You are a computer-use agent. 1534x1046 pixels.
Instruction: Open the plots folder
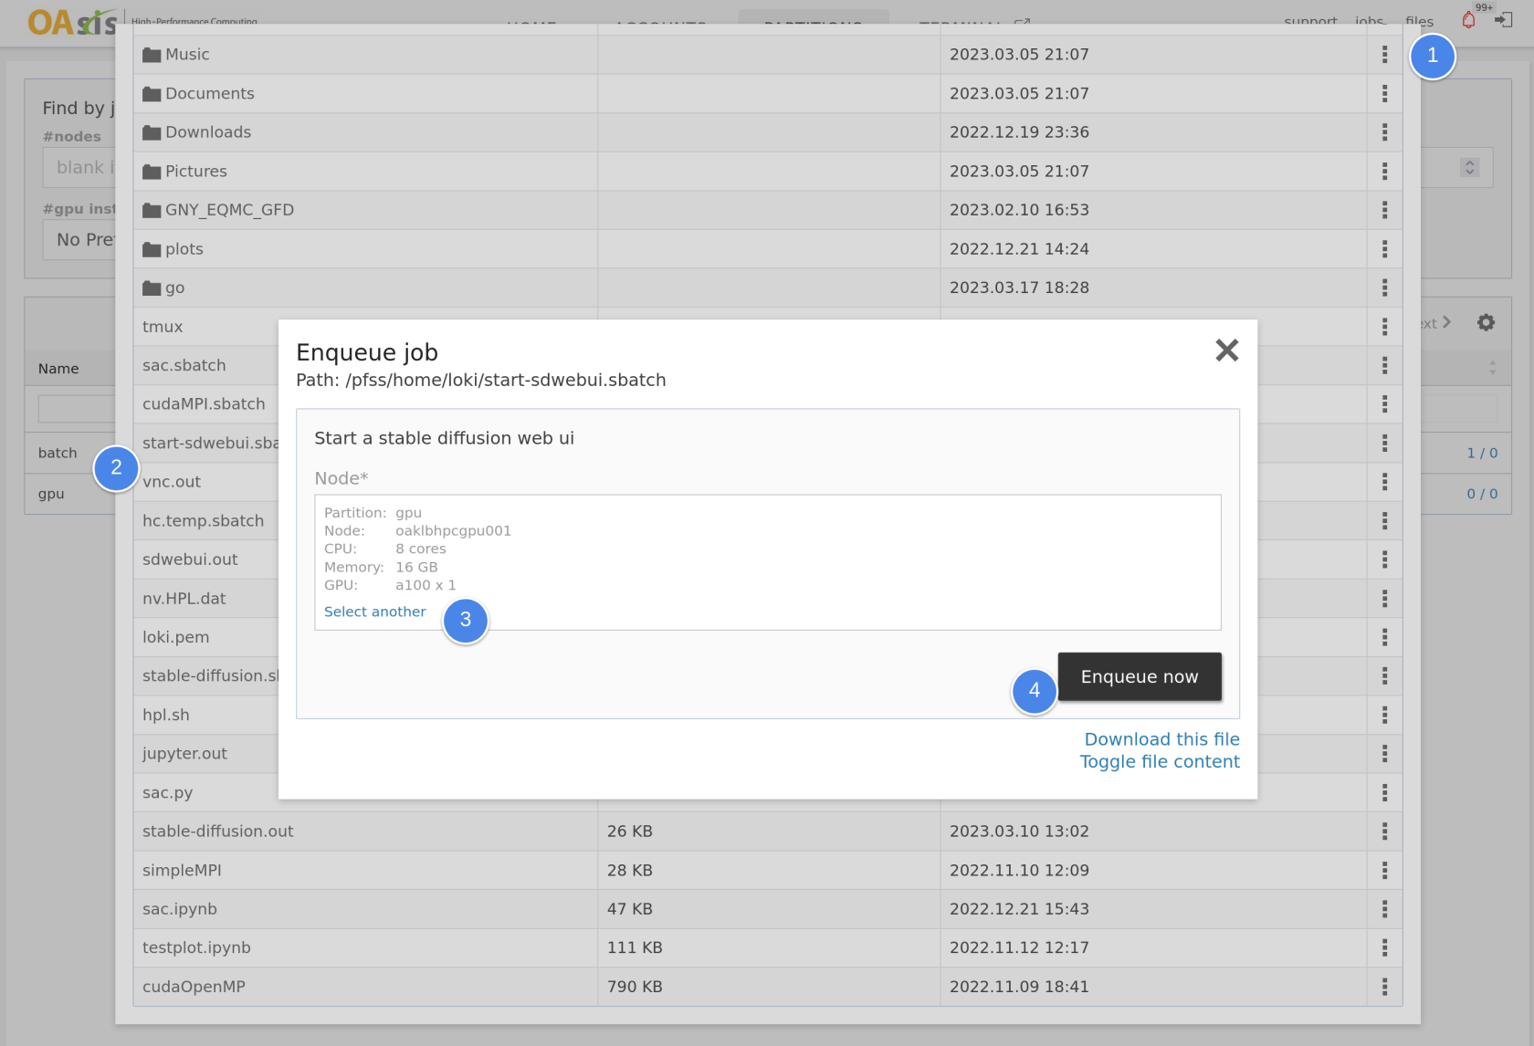173,248
